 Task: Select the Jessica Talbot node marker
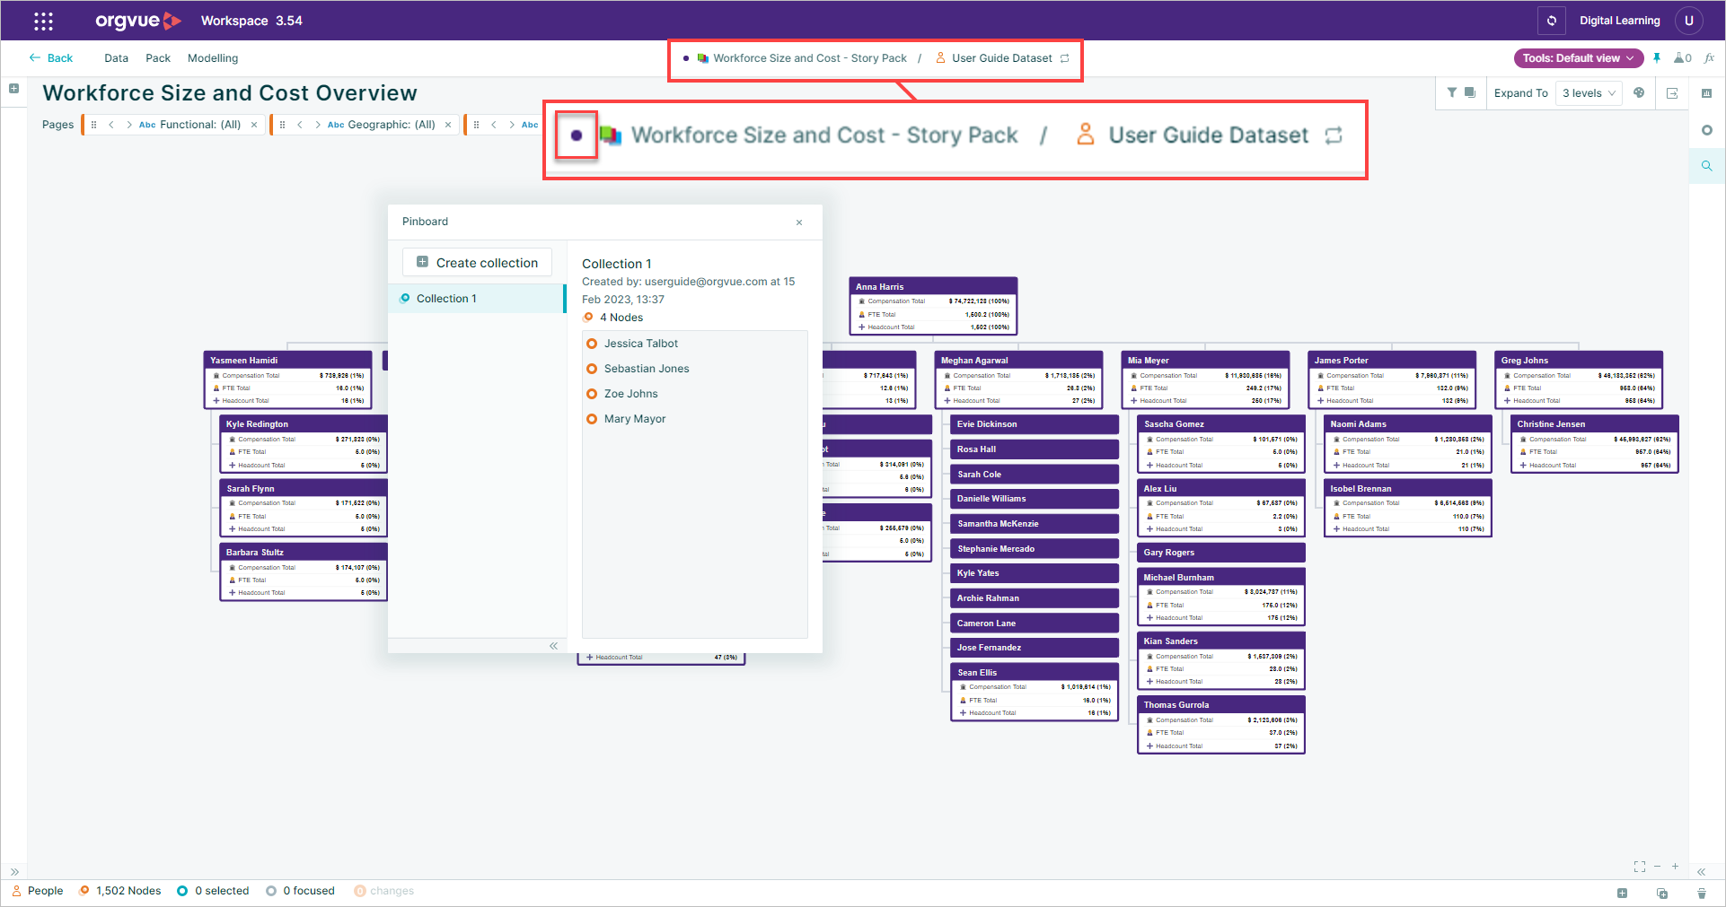click(x=592, y=344)
